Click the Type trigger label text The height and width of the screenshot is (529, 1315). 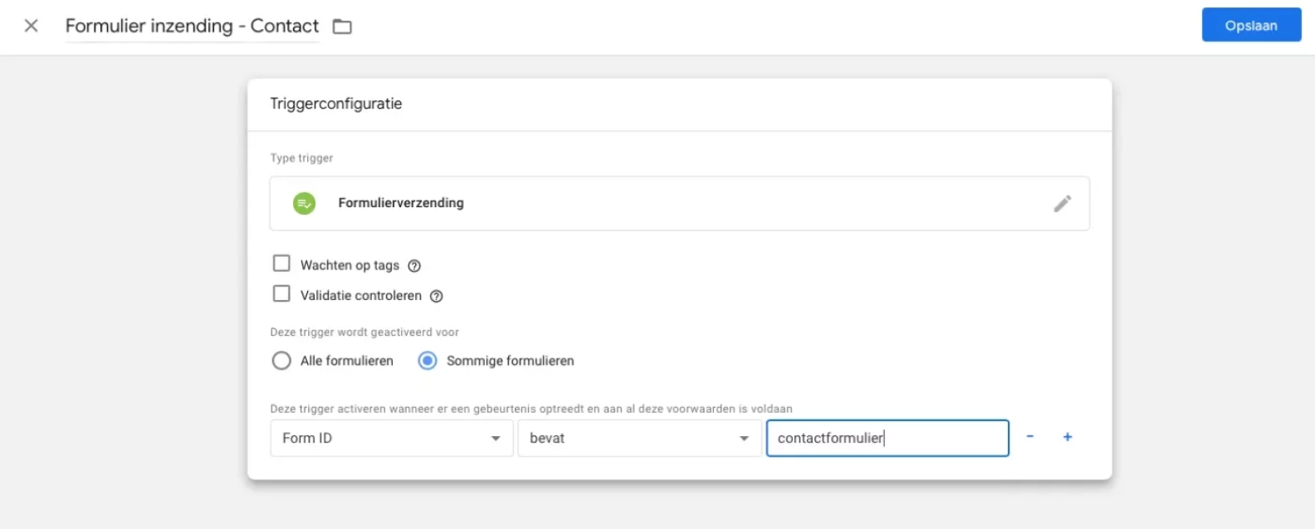click(301, 158)
